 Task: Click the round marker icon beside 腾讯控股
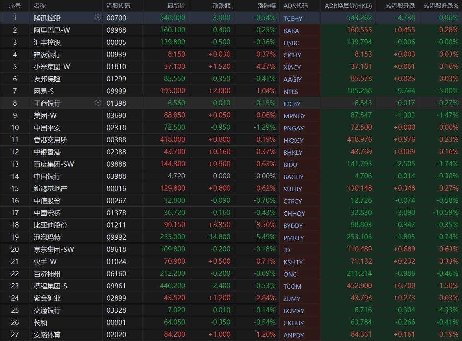tap(98, 18)
